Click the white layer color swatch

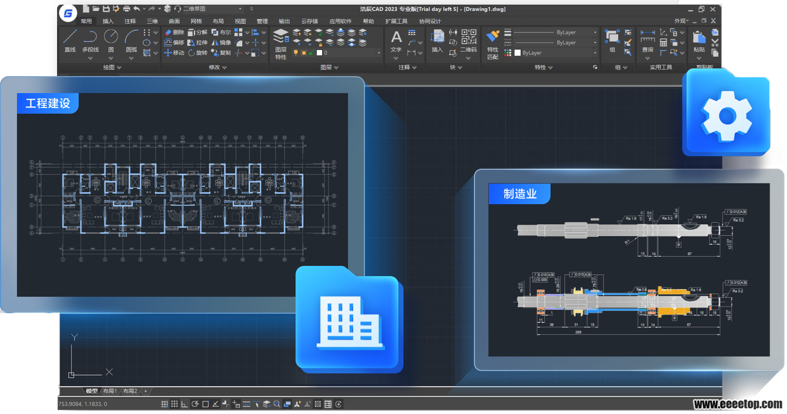point(319,53)
